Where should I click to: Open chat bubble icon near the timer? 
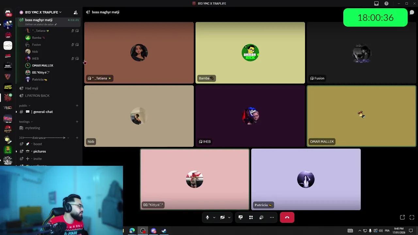point(412,12)
